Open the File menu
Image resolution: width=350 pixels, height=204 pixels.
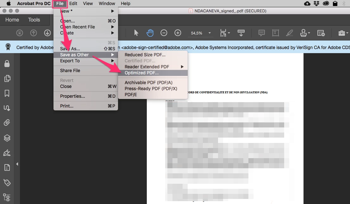pos(60,3)
